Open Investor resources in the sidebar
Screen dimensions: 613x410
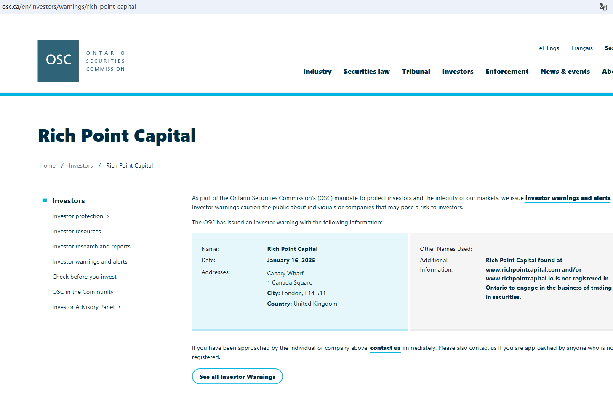pos(77,232)
